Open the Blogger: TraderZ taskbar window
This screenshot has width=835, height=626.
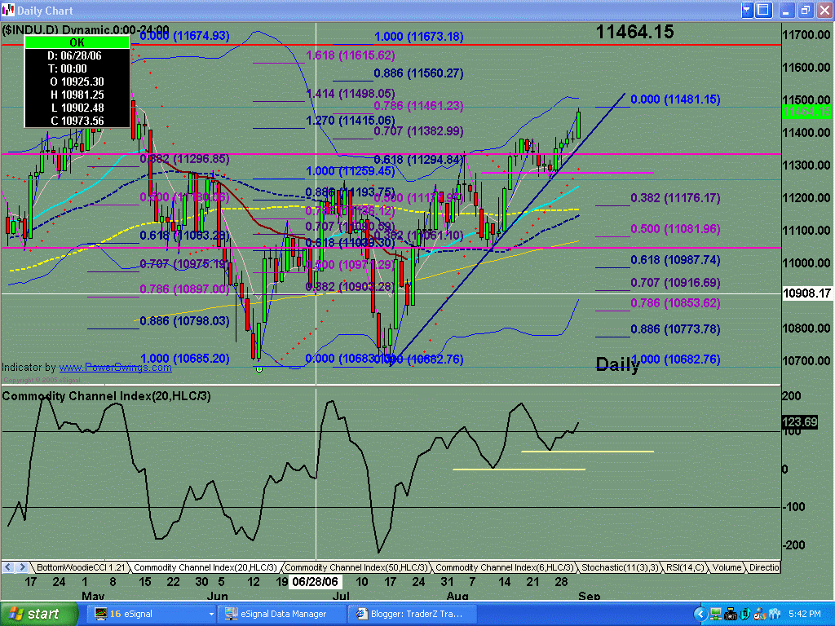point(411,614)
